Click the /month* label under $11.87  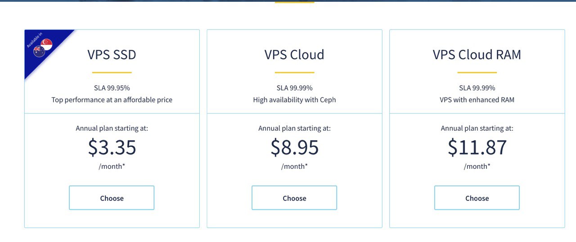click(477, 167)
